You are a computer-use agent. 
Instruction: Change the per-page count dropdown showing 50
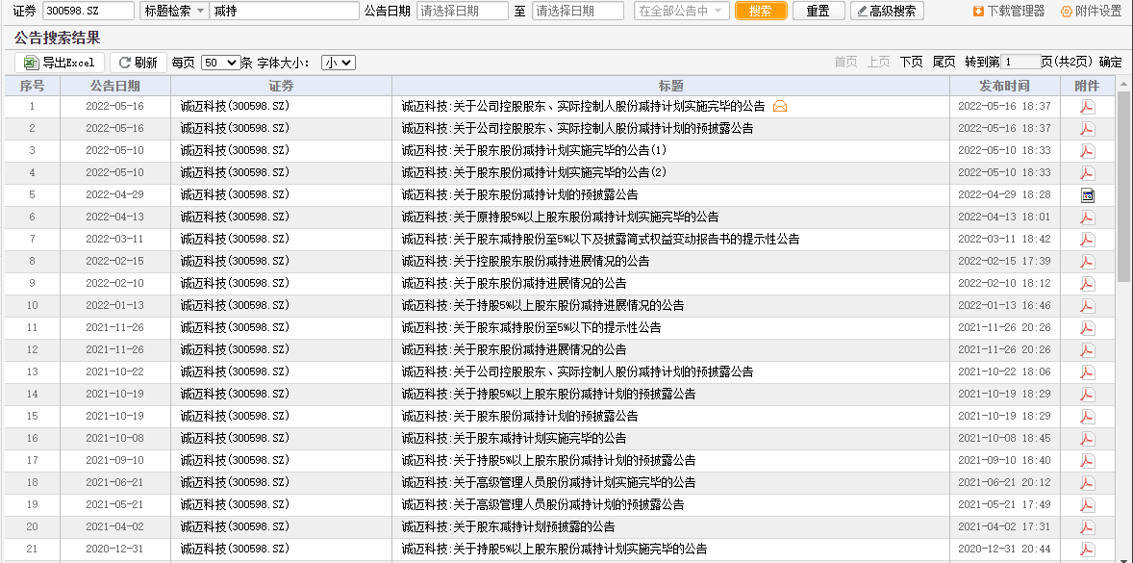220,63
